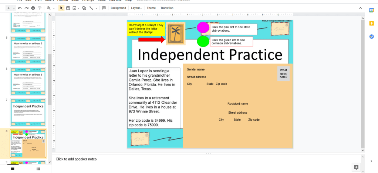Open the Transition panel
The image size is (378, 173).
(x=167, y=8)
